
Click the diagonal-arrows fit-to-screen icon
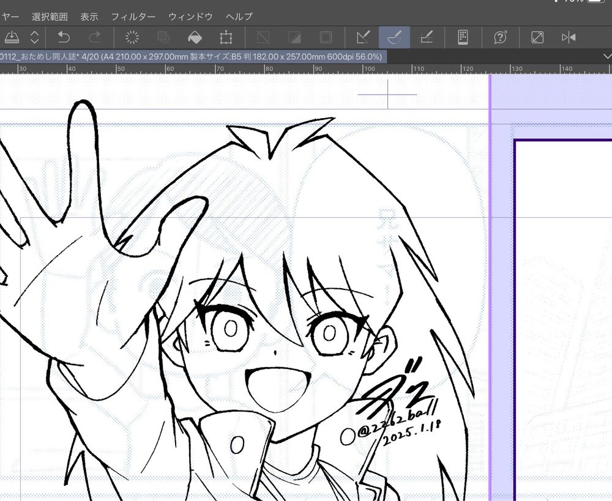(537, 37)
